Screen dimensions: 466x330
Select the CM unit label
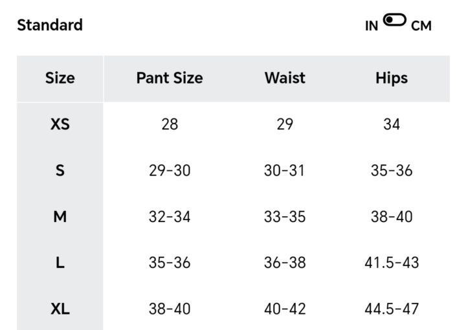421,27
